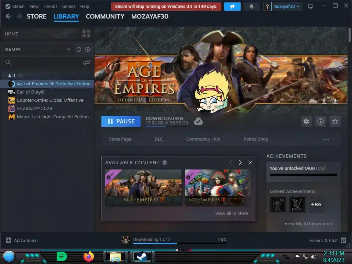The height and width of the screenshot is (264, 352).
Task: Click the back navigation arrow
Action: (x=8, y=16)
